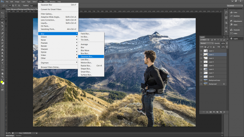
Task: Select the Paint Bucket tool
Action: click(2, 50)
